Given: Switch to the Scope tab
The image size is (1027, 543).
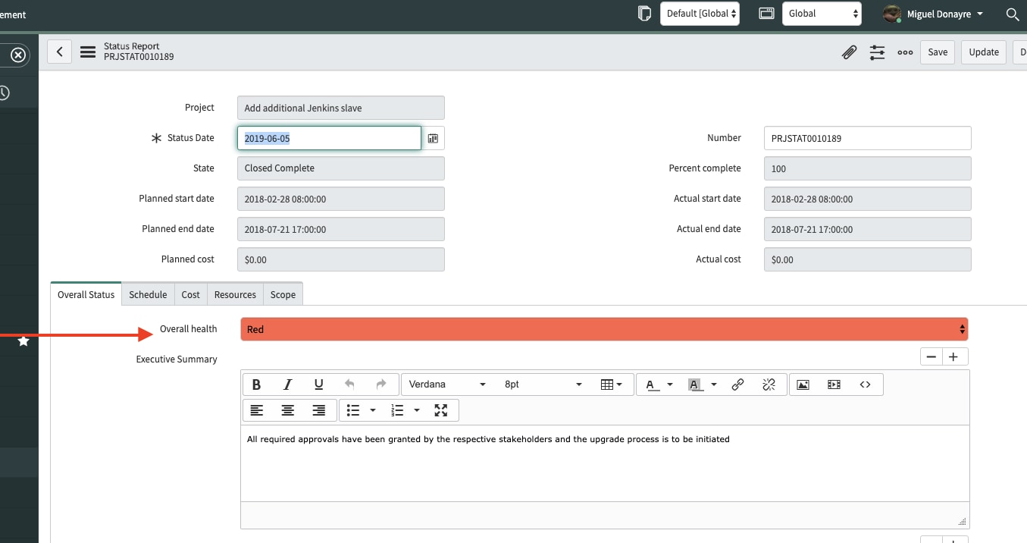Looking at the screenshot, I should [283, 294].
